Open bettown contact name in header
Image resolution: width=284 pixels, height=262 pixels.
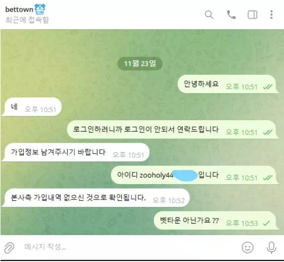19,9
